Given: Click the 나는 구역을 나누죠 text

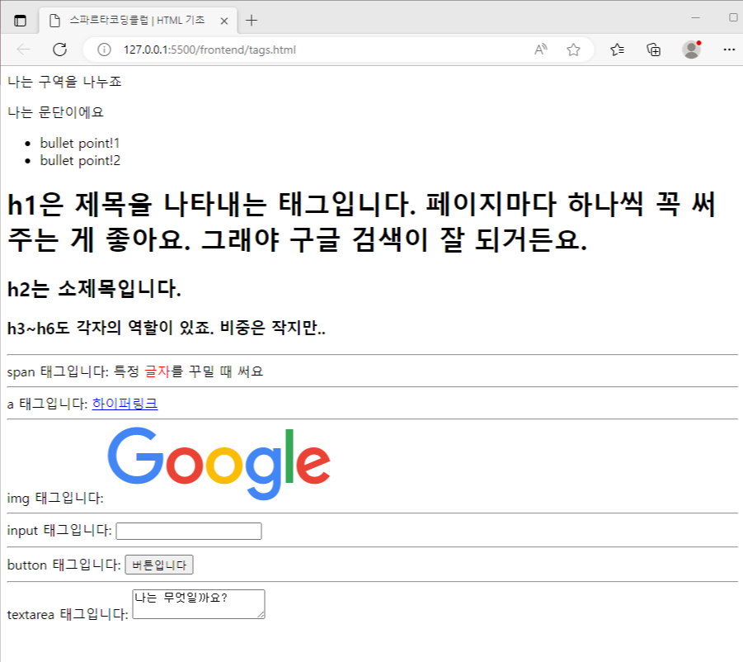Looking at the screenshot, I should 64,82.
